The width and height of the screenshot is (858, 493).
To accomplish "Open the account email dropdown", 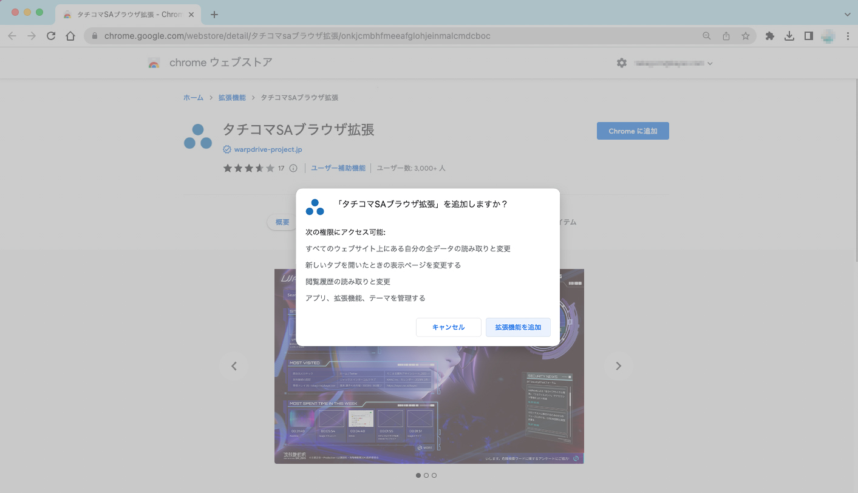I will (x=673, y=63).
